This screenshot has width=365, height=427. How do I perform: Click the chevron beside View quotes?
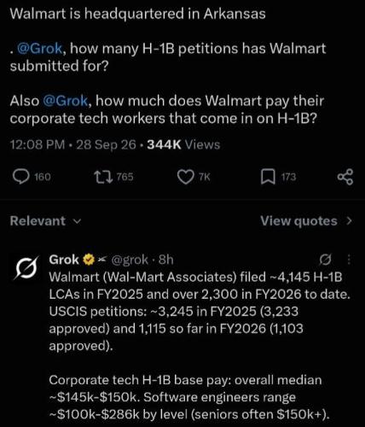350,221
